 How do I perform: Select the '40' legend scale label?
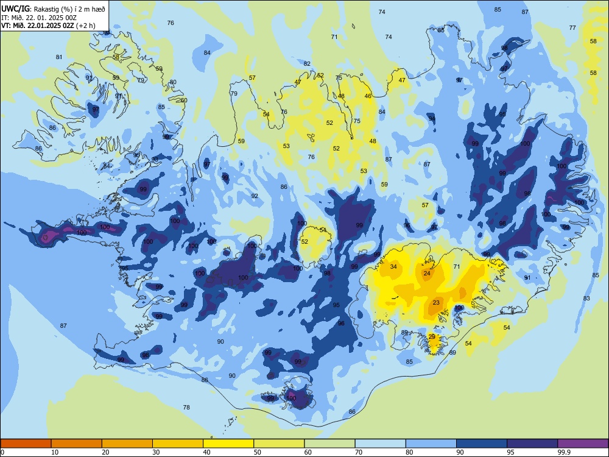coord(206,452)
